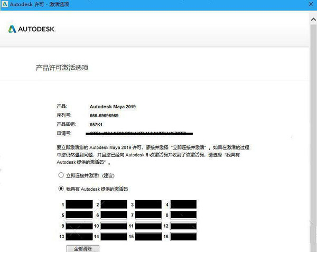The height and width of the screenshot is (262, 317).
Task: Select the 'I have an activation code' radio option
Action: 61,189
